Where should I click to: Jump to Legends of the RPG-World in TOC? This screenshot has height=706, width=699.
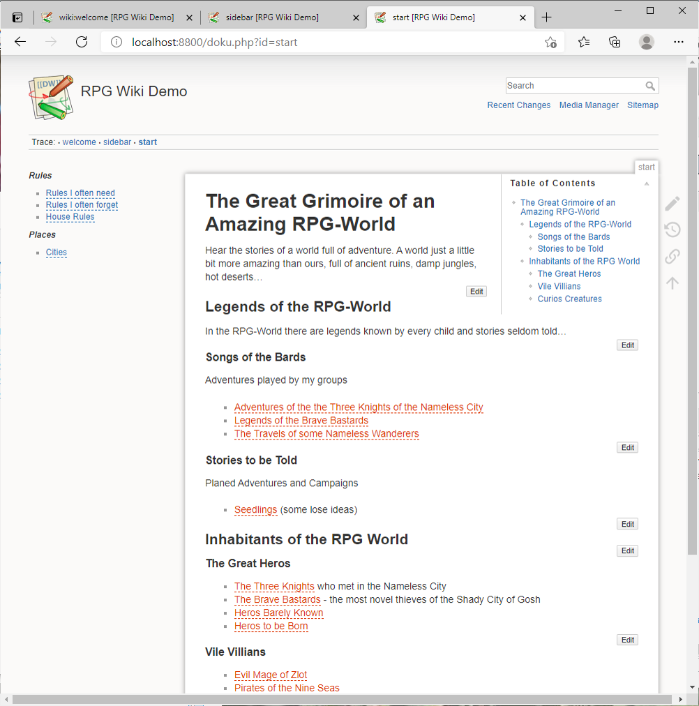coord(580,224)
